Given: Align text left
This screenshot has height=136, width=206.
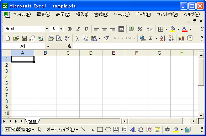Looking at the screenshot, I should tap(96, 29).
